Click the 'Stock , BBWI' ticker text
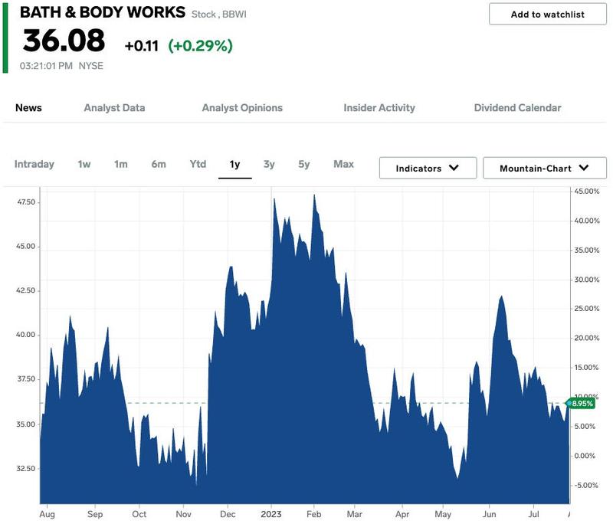Screen dimensions: 613x524 [x=219, y=15]
